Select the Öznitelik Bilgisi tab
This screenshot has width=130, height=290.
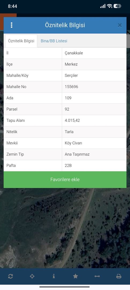tap(21, 41)
